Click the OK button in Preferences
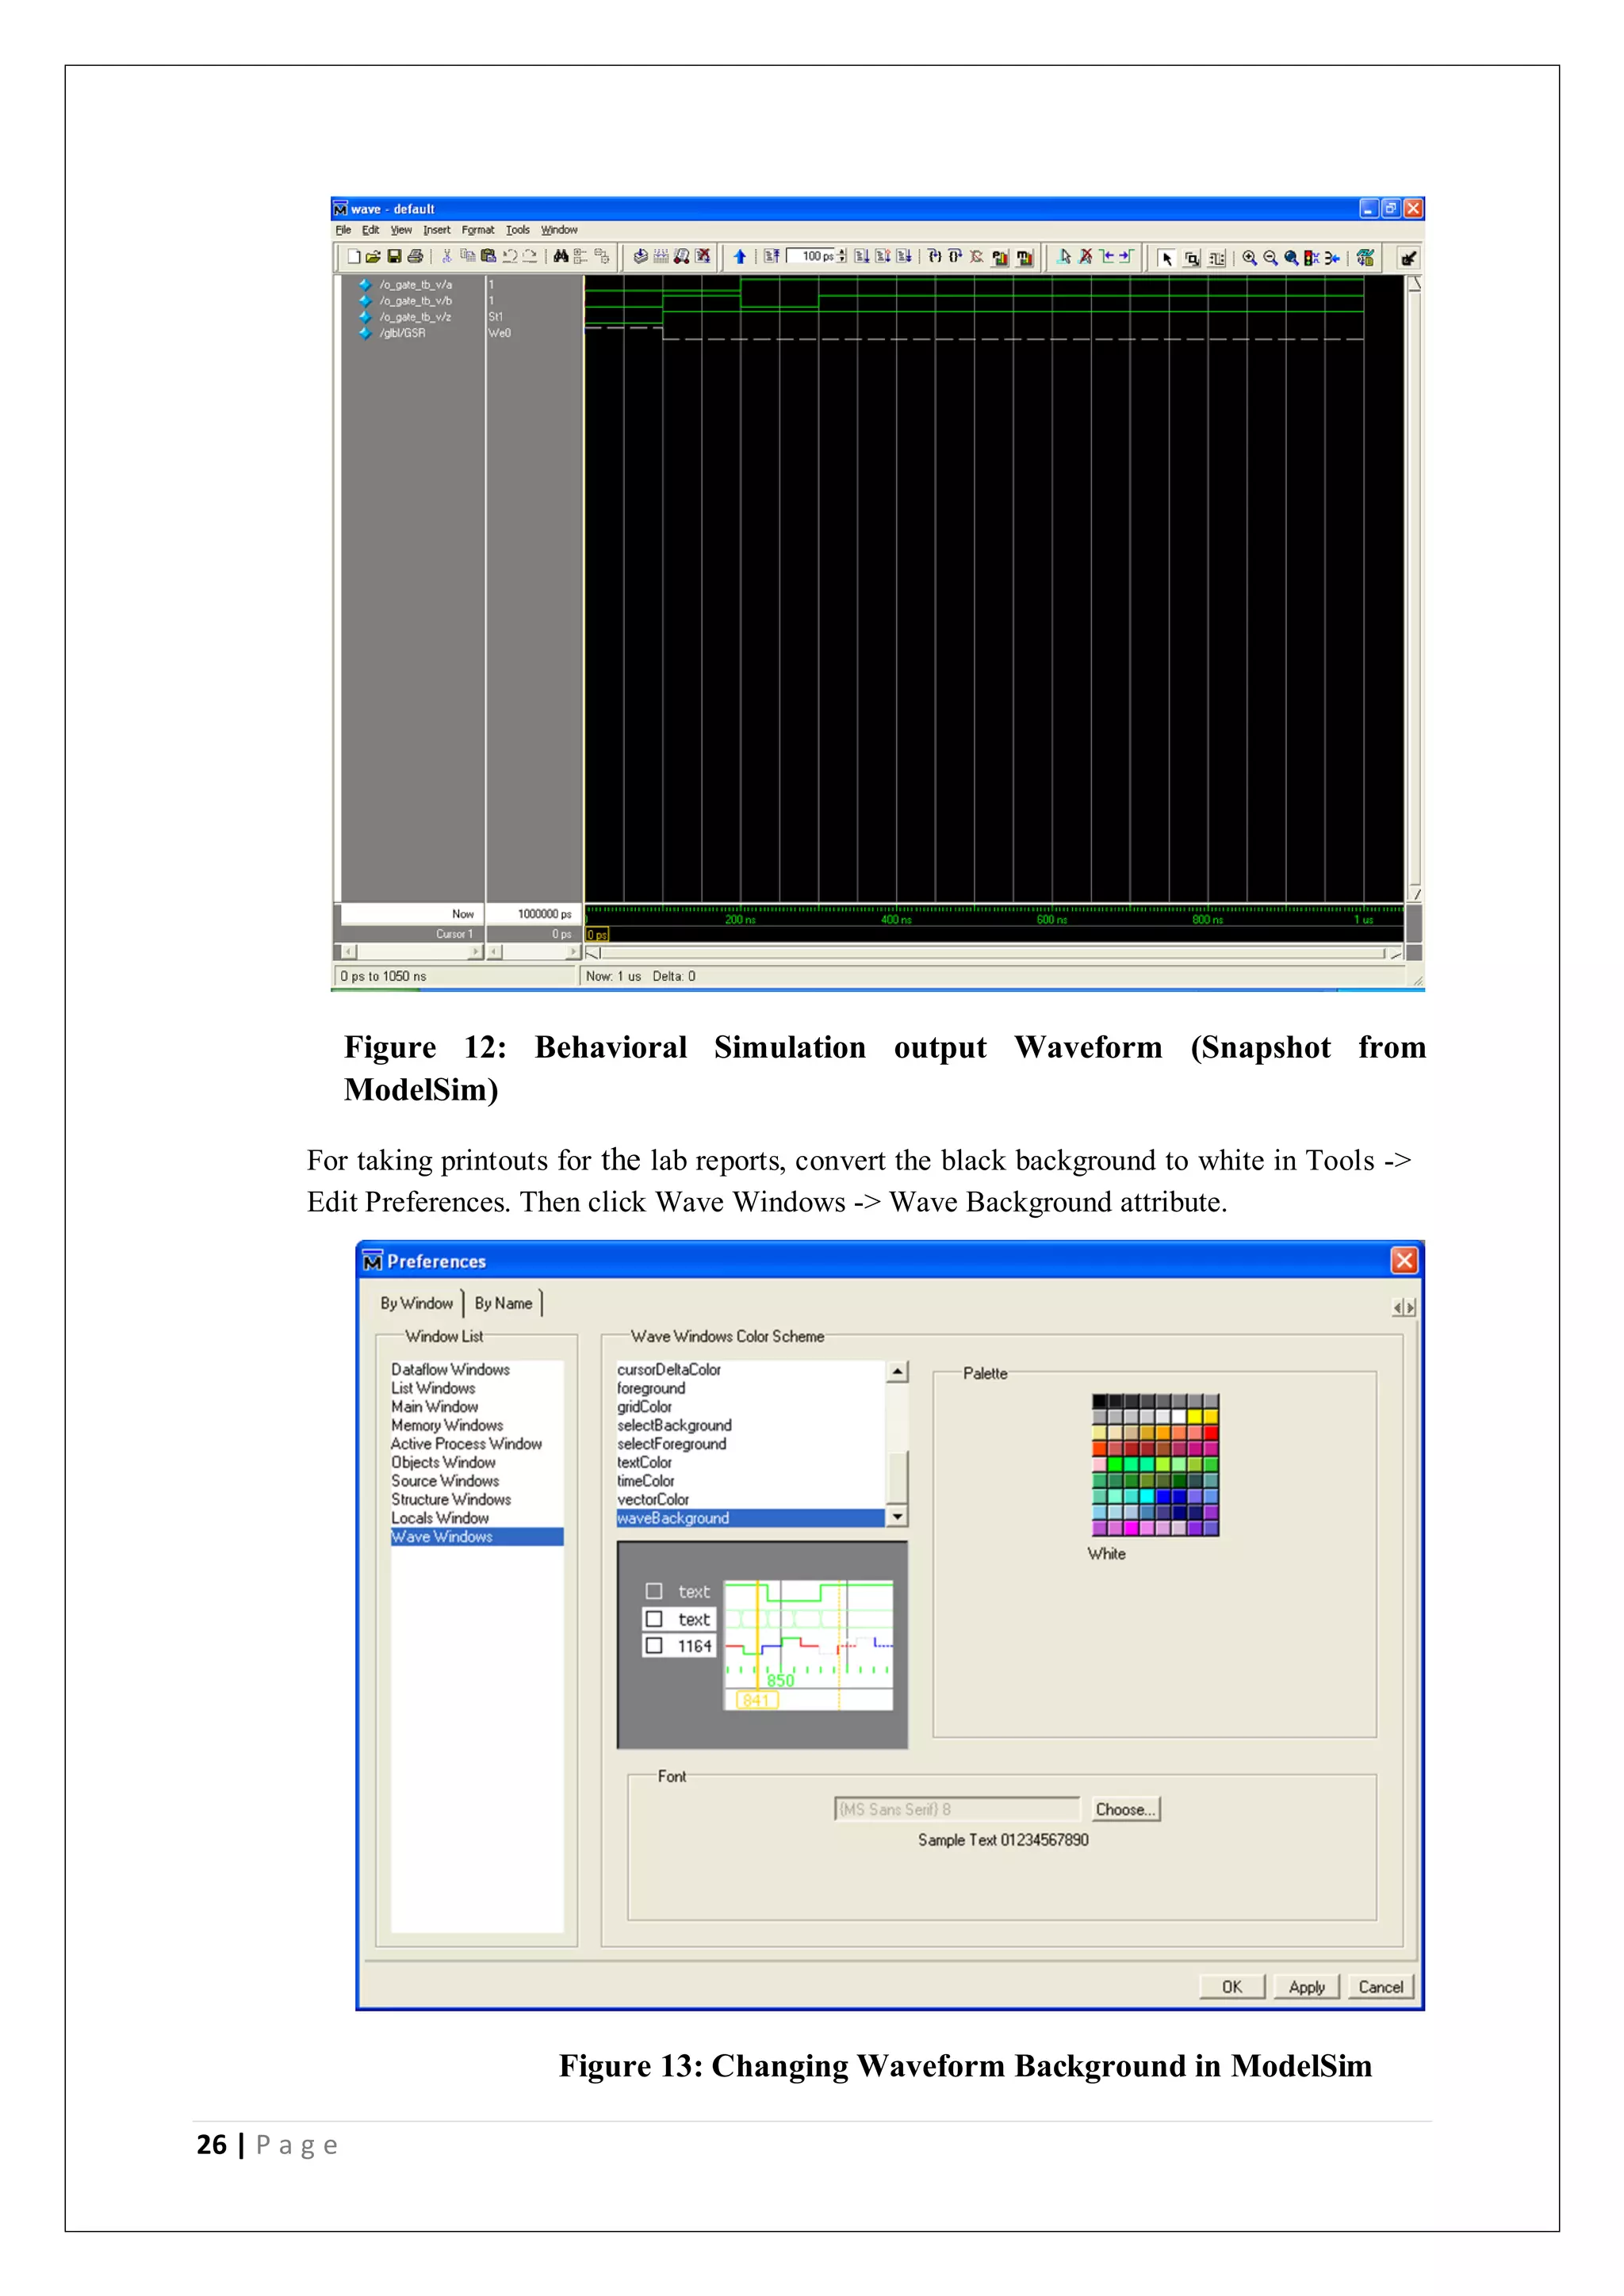The width and height of the screenshot is (1624, 2296). click(1232, 1987)
